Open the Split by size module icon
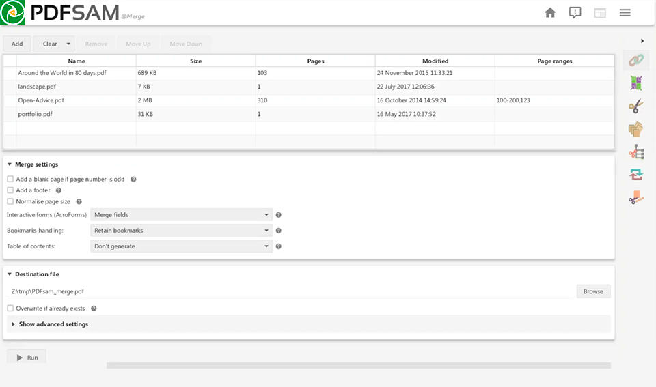Viewport: 656px width, 387px height. [x=636, y=197]
